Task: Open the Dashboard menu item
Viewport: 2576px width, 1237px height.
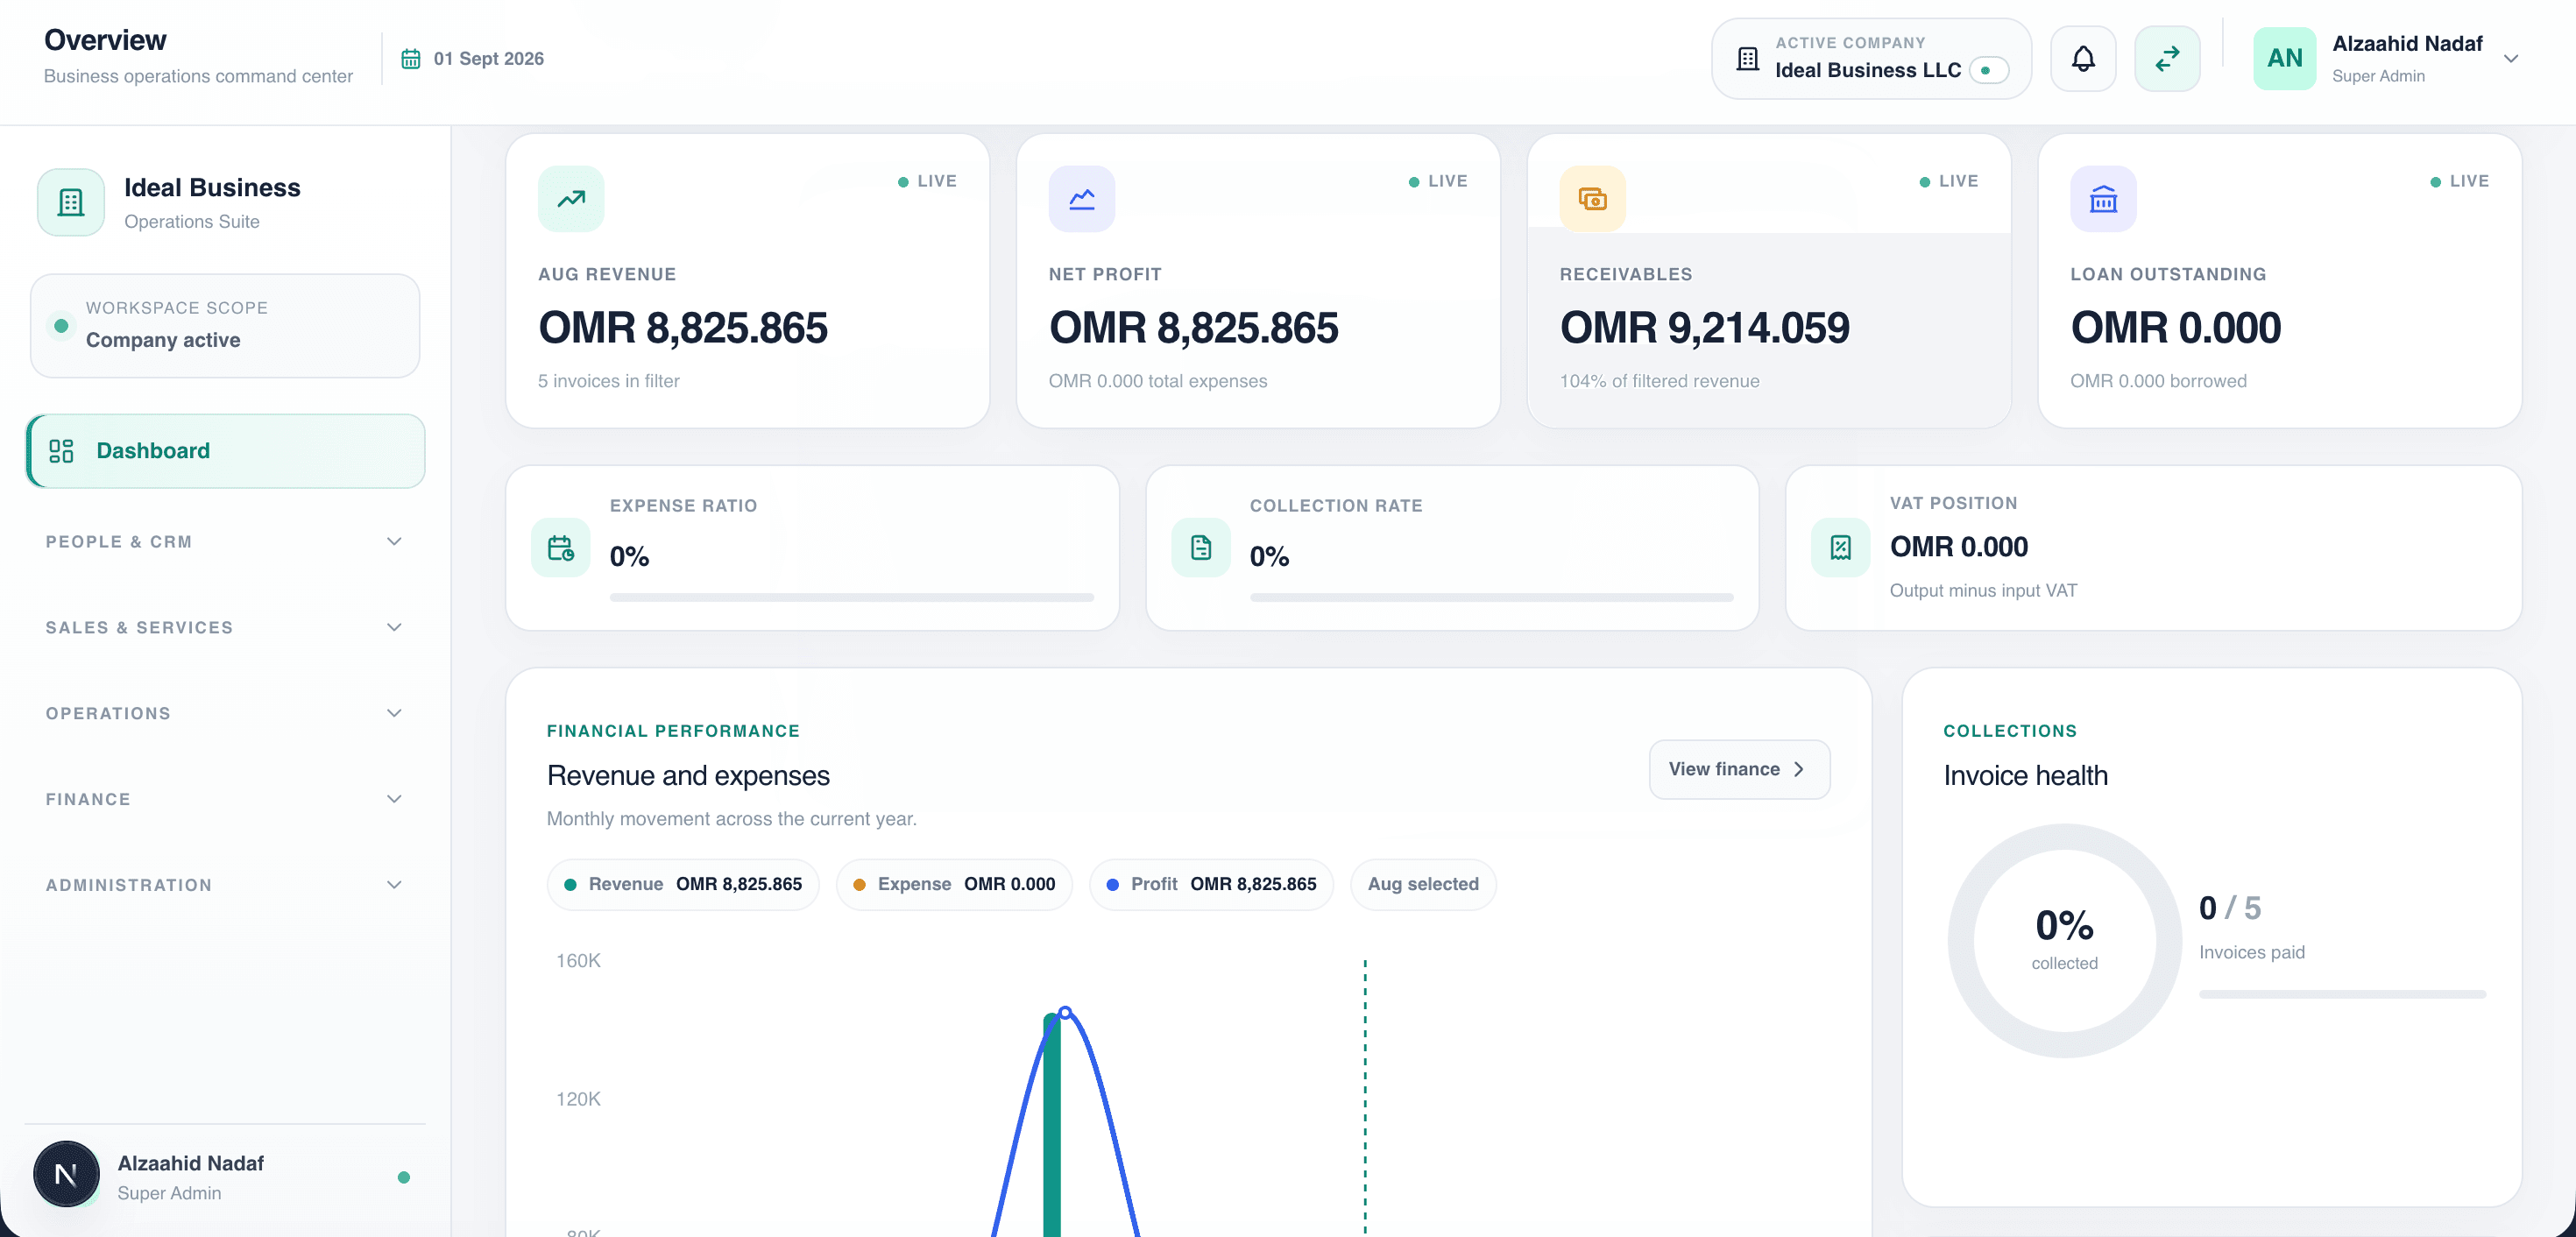Action: click(x=226, y=451)
